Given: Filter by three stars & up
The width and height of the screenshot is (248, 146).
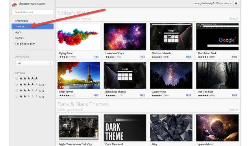Looking at the screenshot, I should 17,91.
